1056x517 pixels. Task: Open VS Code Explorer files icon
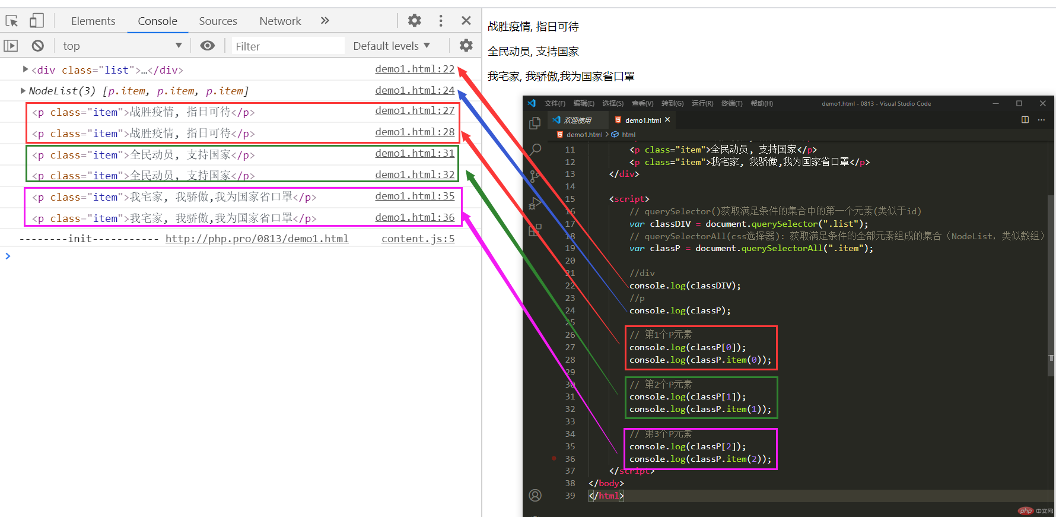tap(535, 123)
